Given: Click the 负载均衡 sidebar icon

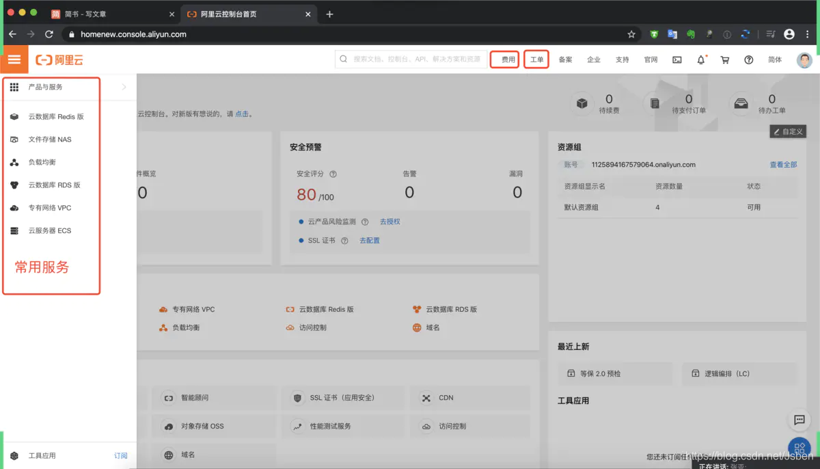Looking at the screenshot, I should pyautogui.click(x=14, y=162).
